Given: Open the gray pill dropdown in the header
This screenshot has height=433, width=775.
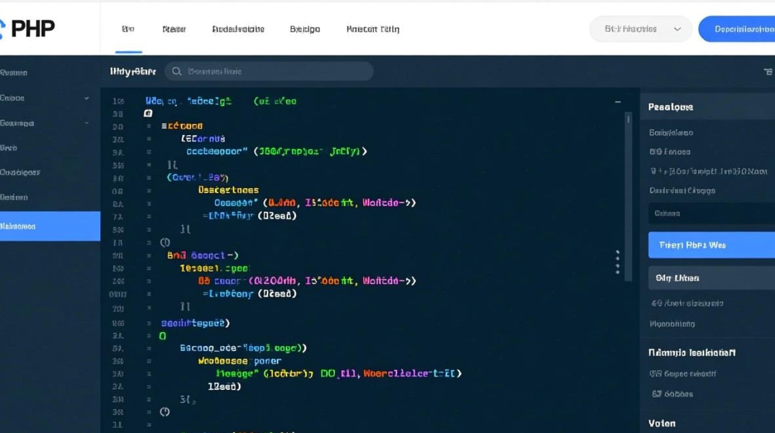Looking at the screenshot, I should point(640,29).
